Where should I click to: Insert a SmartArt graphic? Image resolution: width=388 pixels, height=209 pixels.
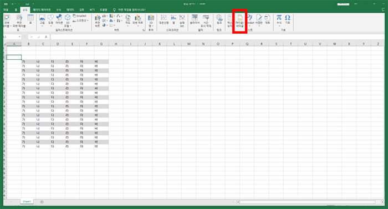point(80,16)
